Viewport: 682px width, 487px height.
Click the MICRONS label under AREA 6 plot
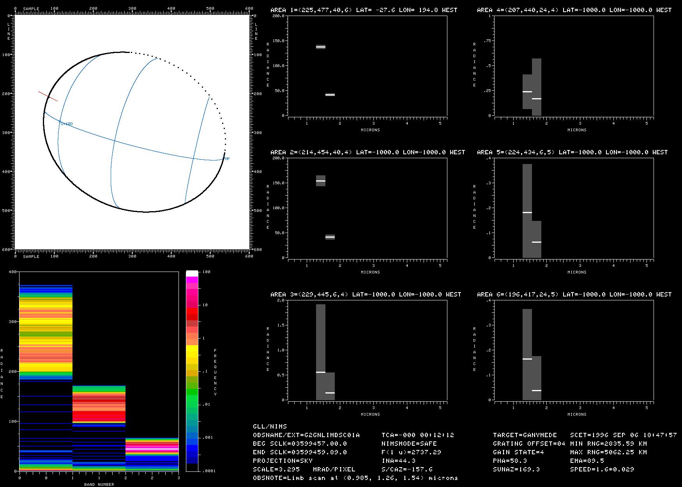[577, 414]
